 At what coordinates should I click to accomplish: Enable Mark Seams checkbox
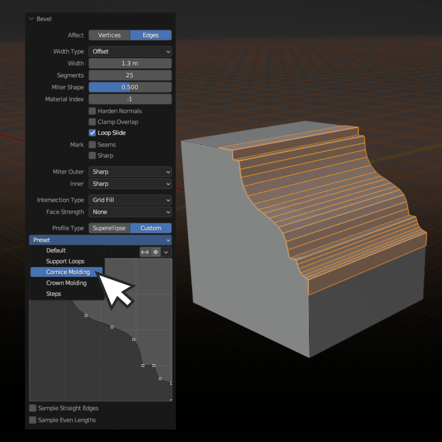(92, 144)
